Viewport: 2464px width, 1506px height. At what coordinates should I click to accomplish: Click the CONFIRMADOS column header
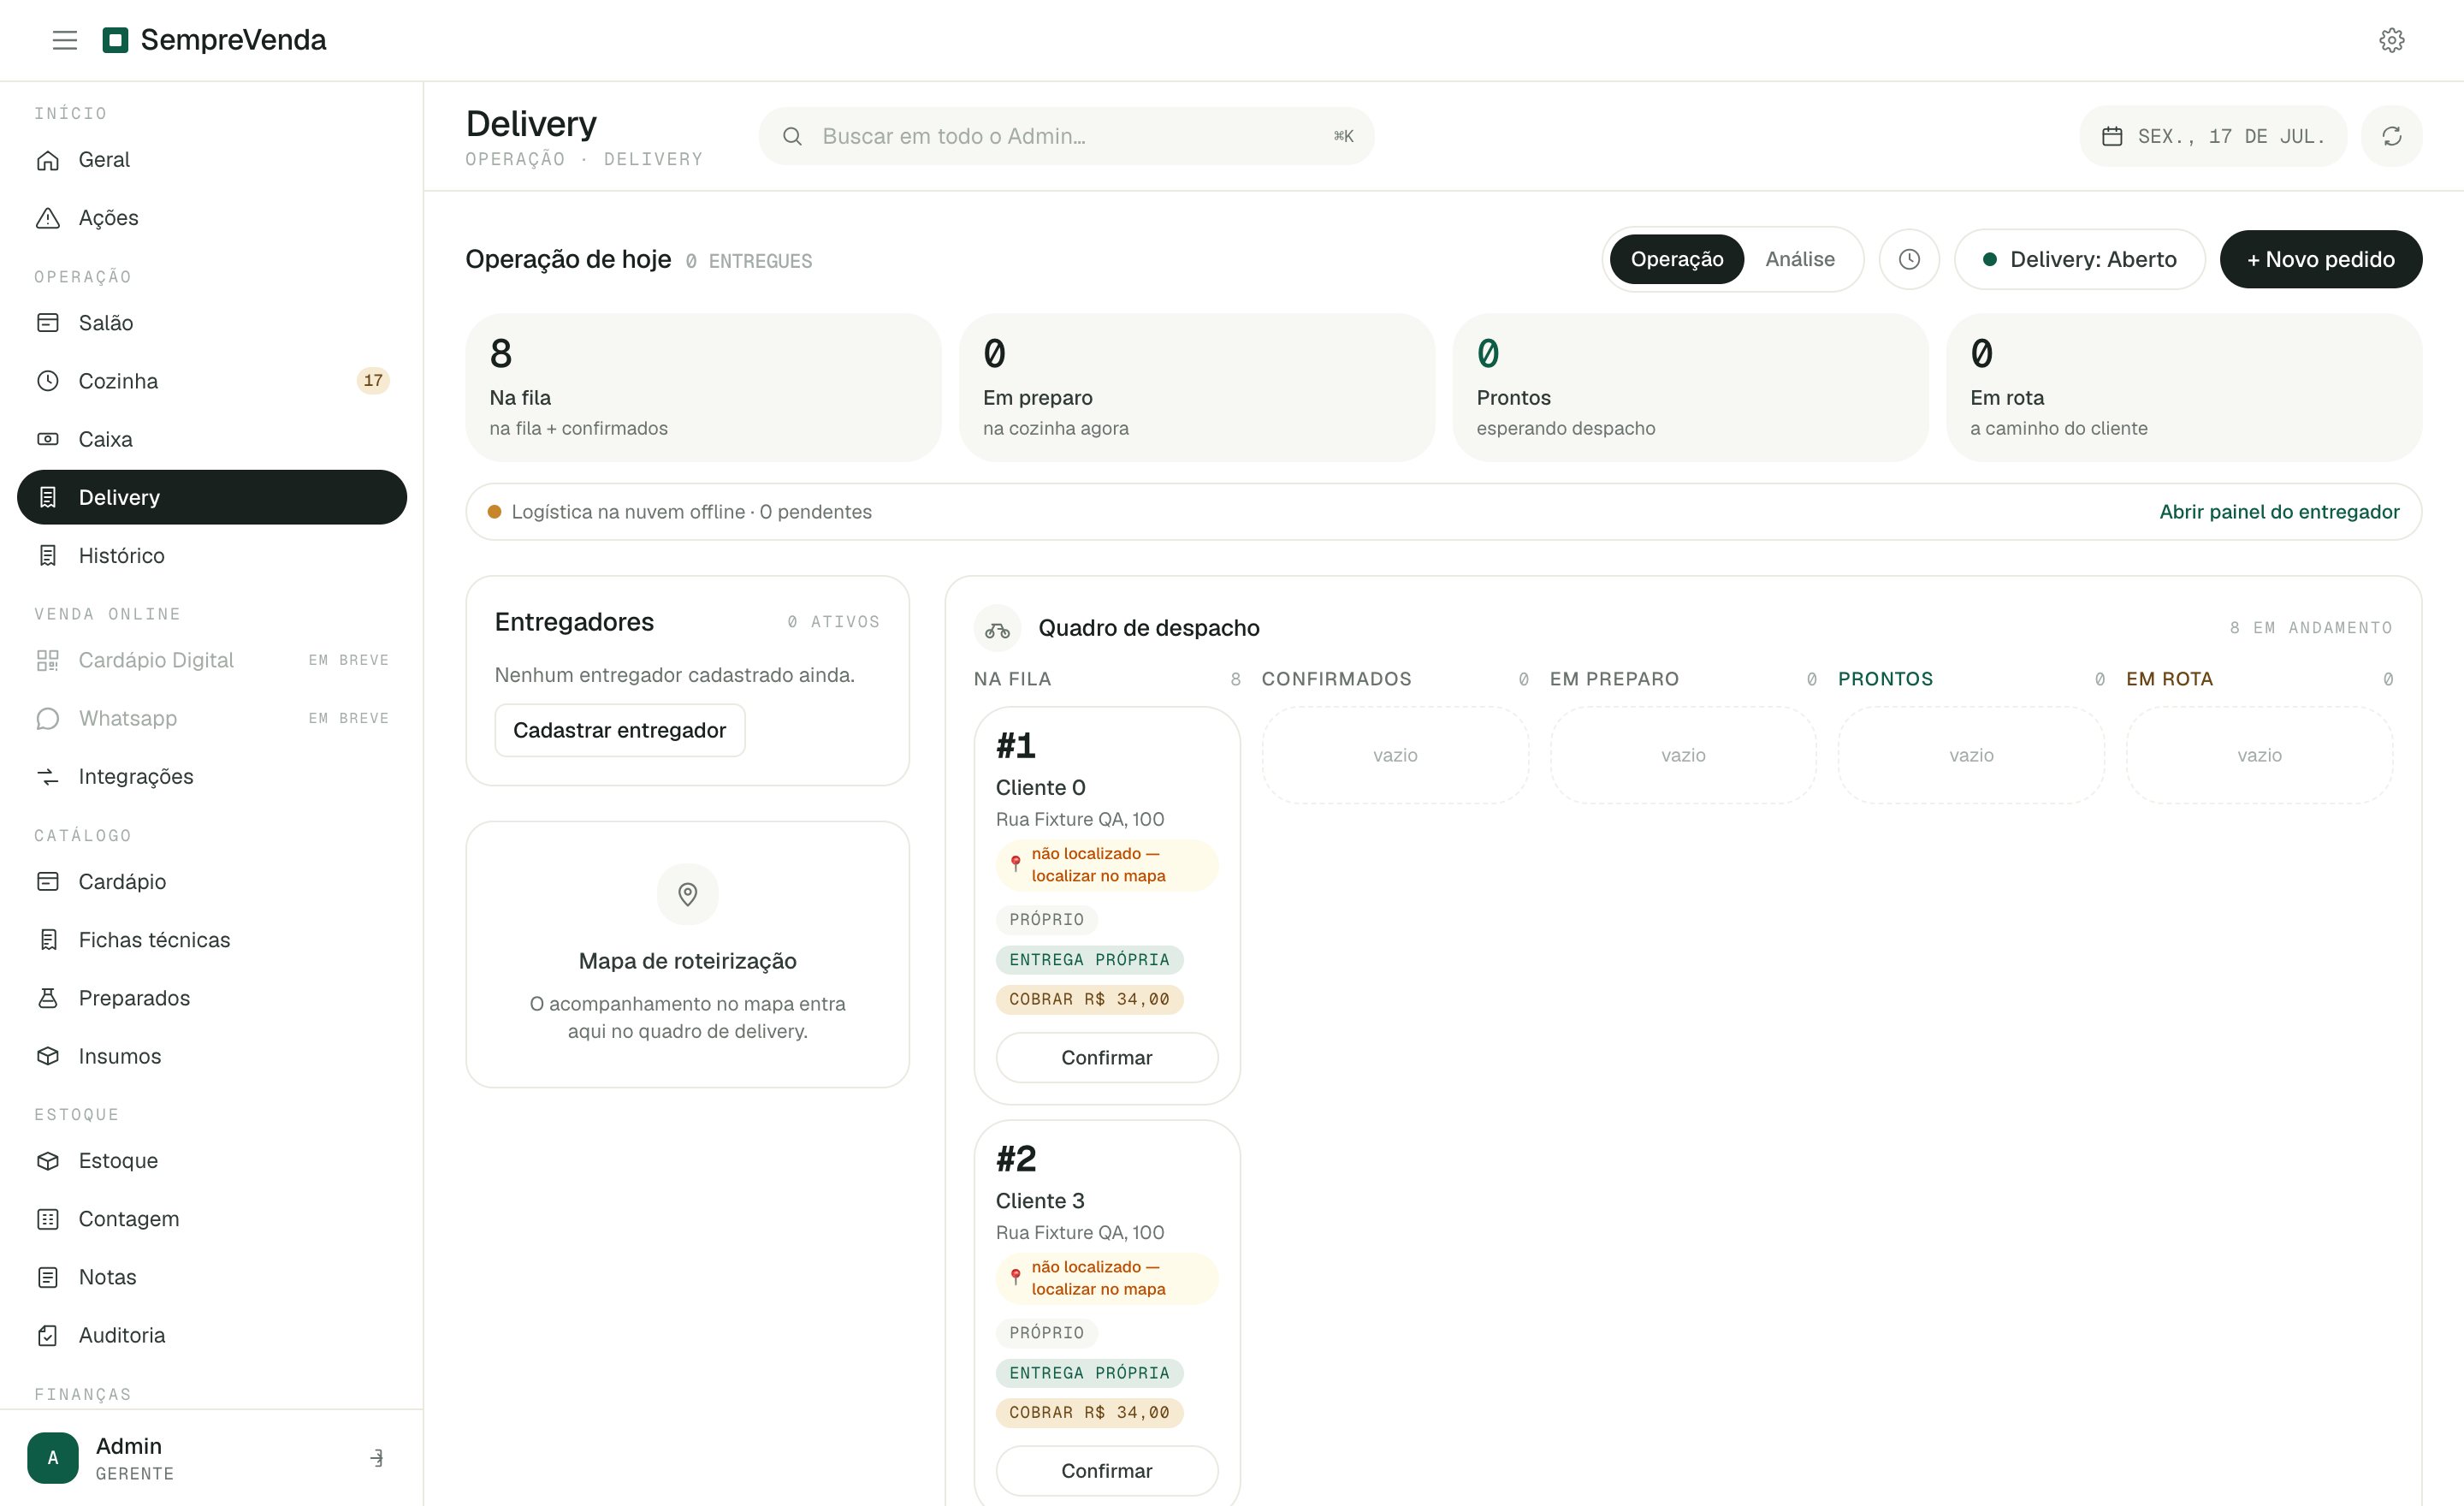click(x=1336, y=679)
